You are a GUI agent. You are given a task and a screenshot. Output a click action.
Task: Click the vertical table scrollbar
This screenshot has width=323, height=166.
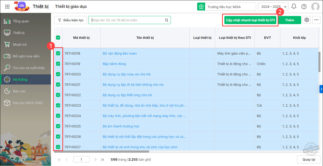(320, 62)
